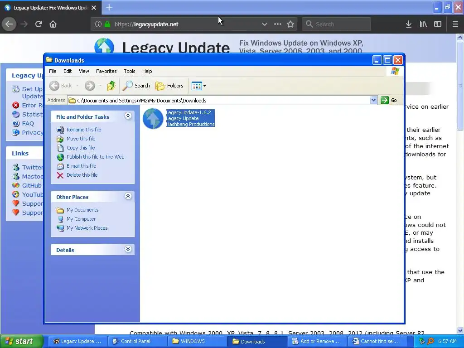Close the Legacy Update tab
The width and height of the screenshot is (464, 348).
94,8
